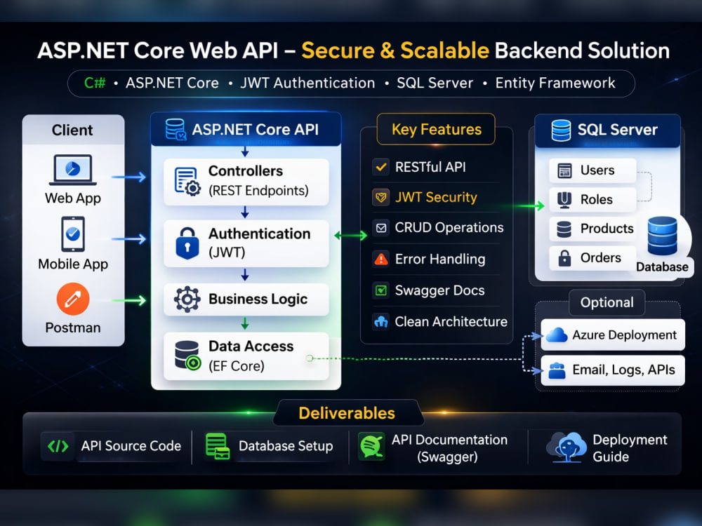The height and width of the screenshot is (526, 702).
Task: Click the orange Postman icon
Action: (x=73, y=299)
